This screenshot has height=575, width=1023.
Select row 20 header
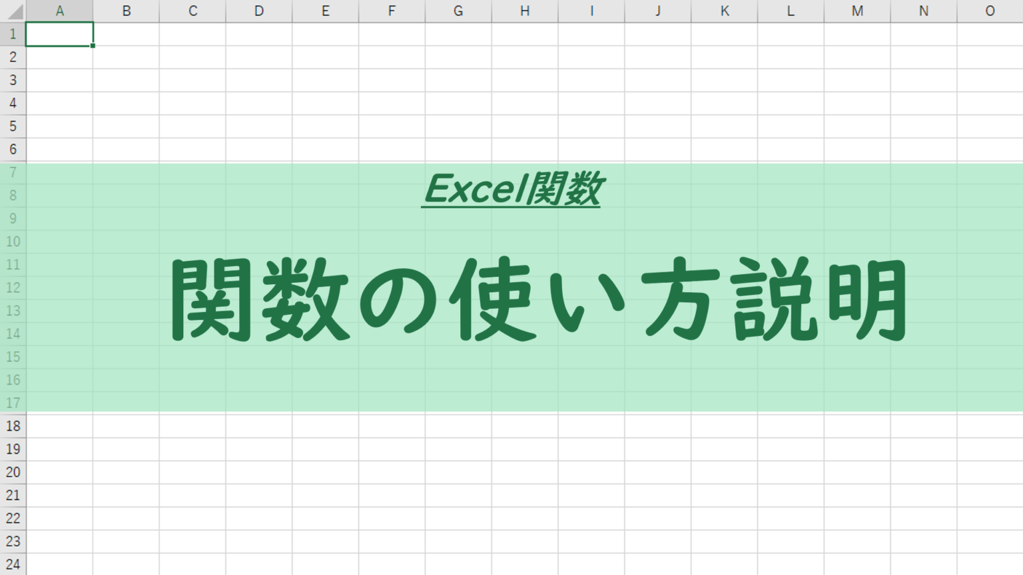click(x=13, y=473)
